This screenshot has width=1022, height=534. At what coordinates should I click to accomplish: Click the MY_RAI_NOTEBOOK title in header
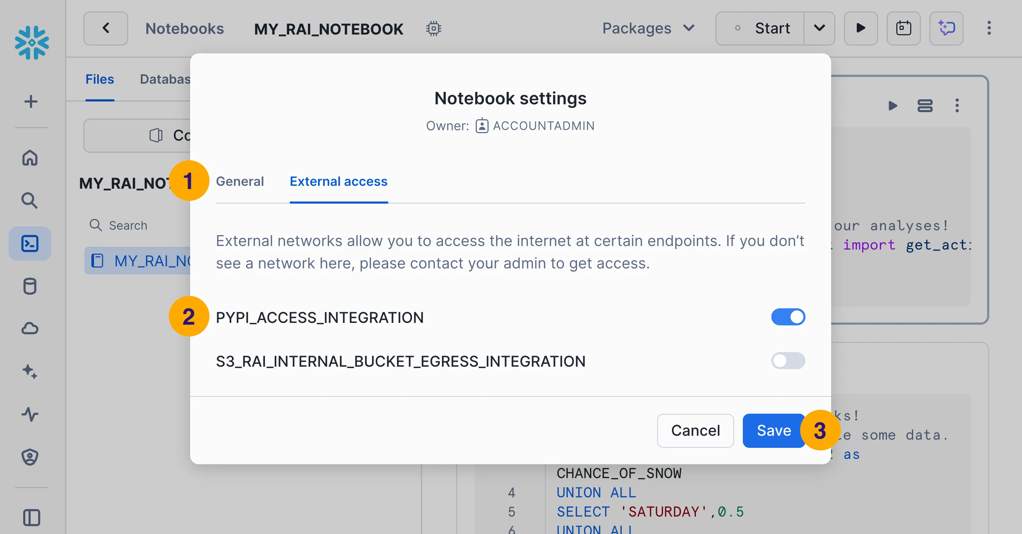point(328,29)
